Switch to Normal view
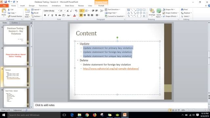The height and width of the screenshot is (118, 210). (170, 110)
